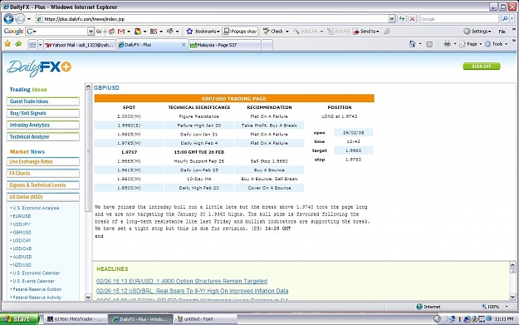This screenshot has height=325, width=519.
Task: Expand the Bookmarks dropdown in Google toolbar
Action: pyautogui.click(x=218, y=32)
